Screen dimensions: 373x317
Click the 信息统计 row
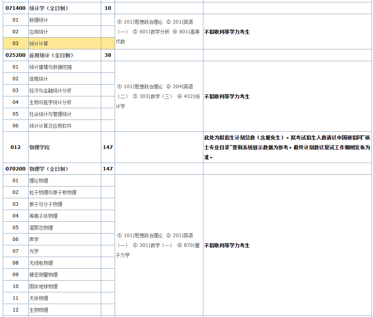38,79
